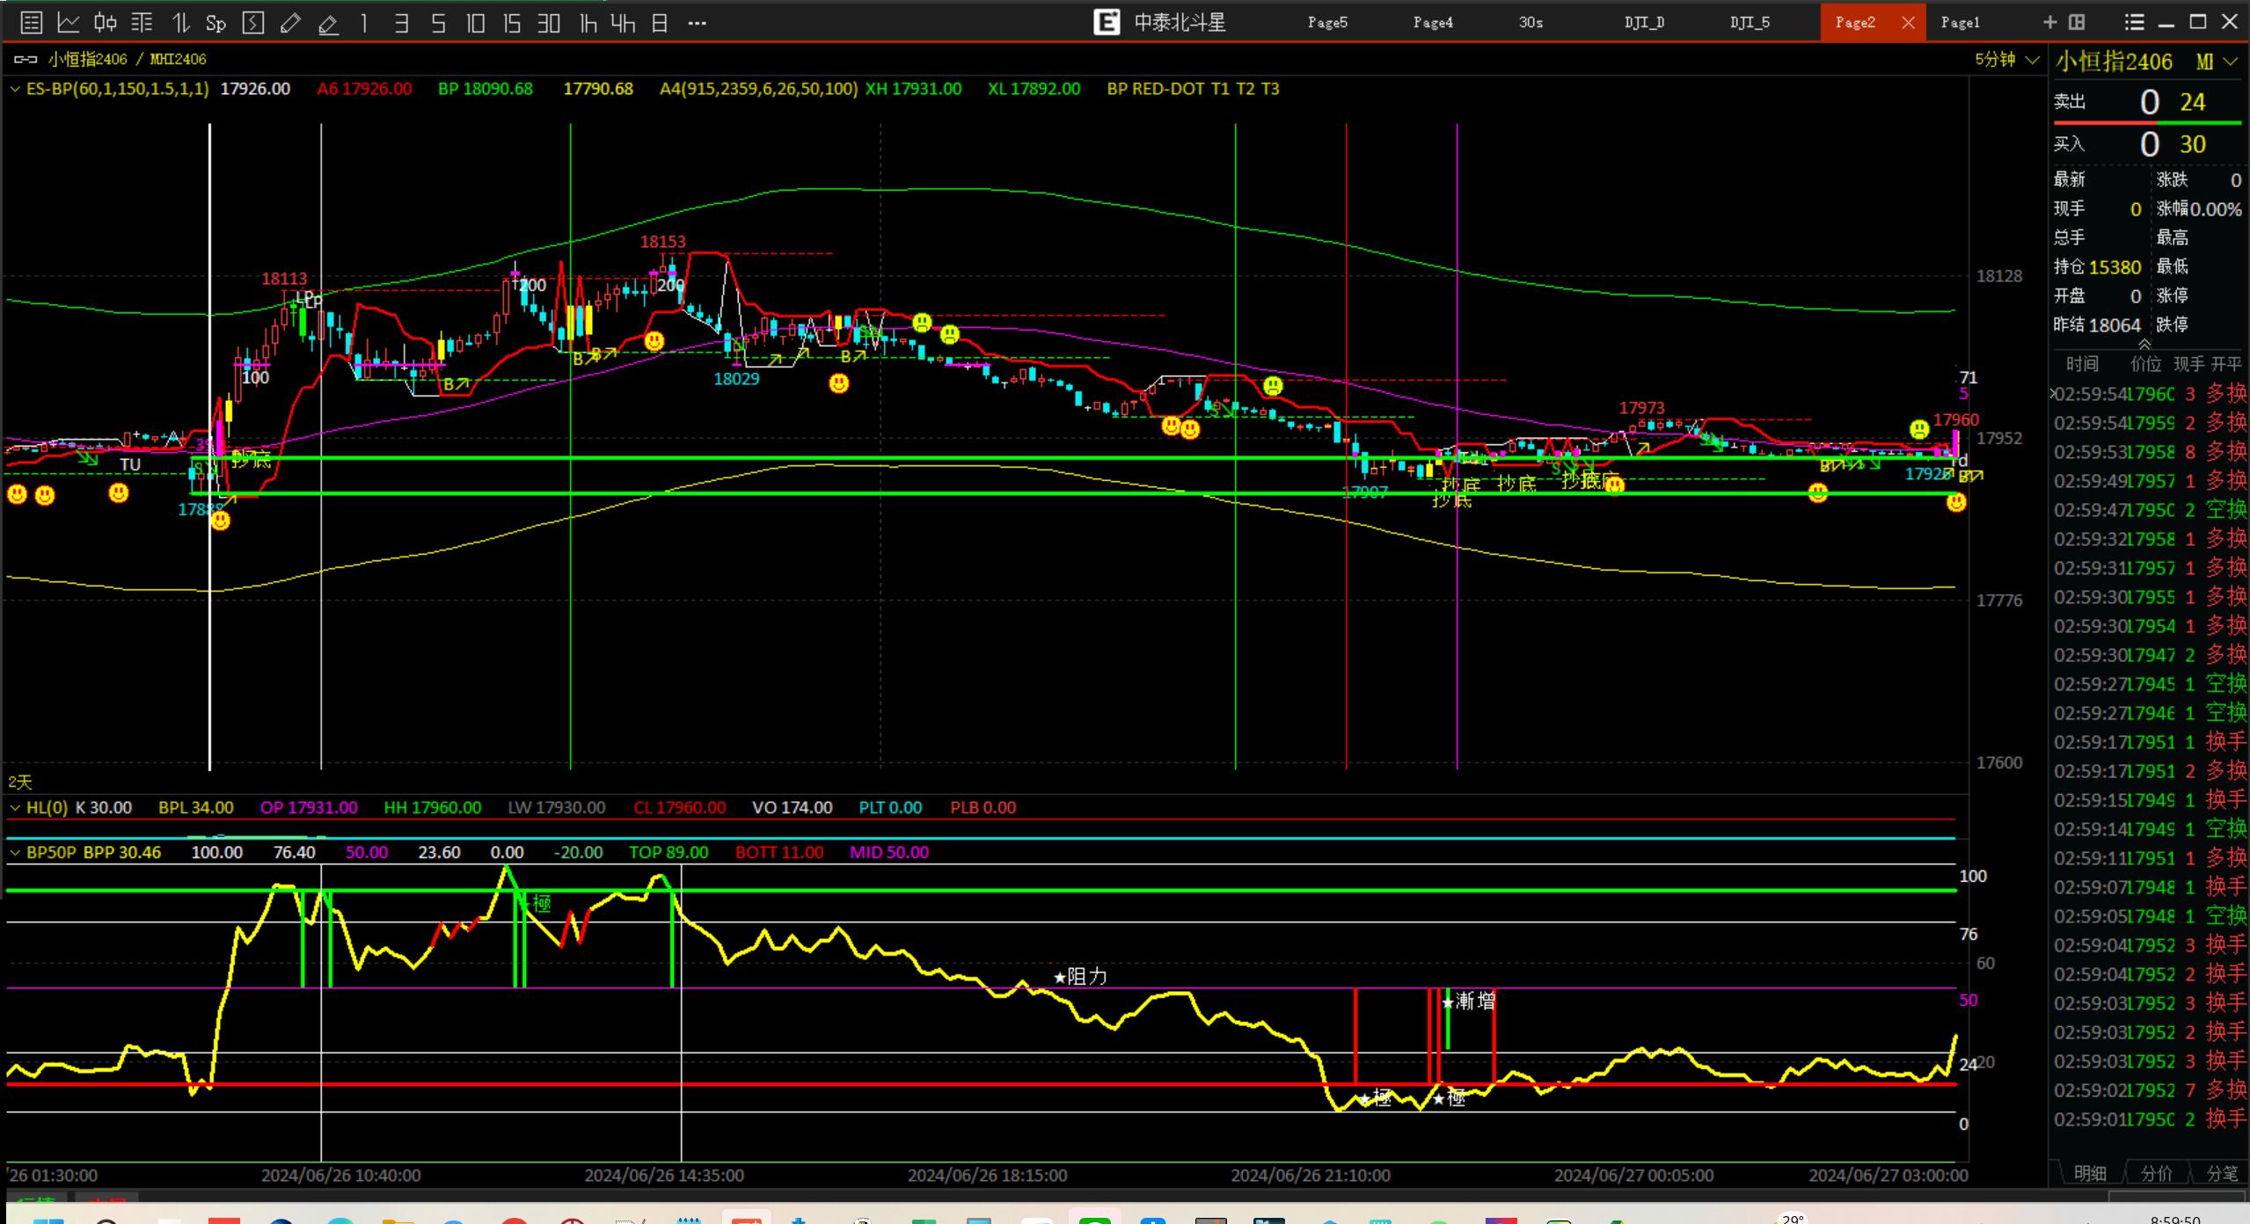Open the price distribution list icon
2250x1224 pixels.
click(142, 23)
